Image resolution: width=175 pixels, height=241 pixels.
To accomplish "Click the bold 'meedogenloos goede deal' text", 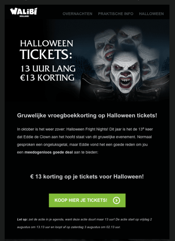I will pyautogui.click(x=49, y=152).
